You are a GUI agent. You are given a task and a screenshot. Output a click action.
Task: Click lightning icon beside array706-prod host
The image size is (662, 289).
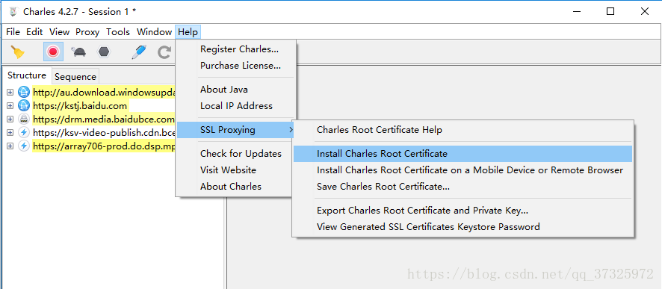[x=24, y=146]
